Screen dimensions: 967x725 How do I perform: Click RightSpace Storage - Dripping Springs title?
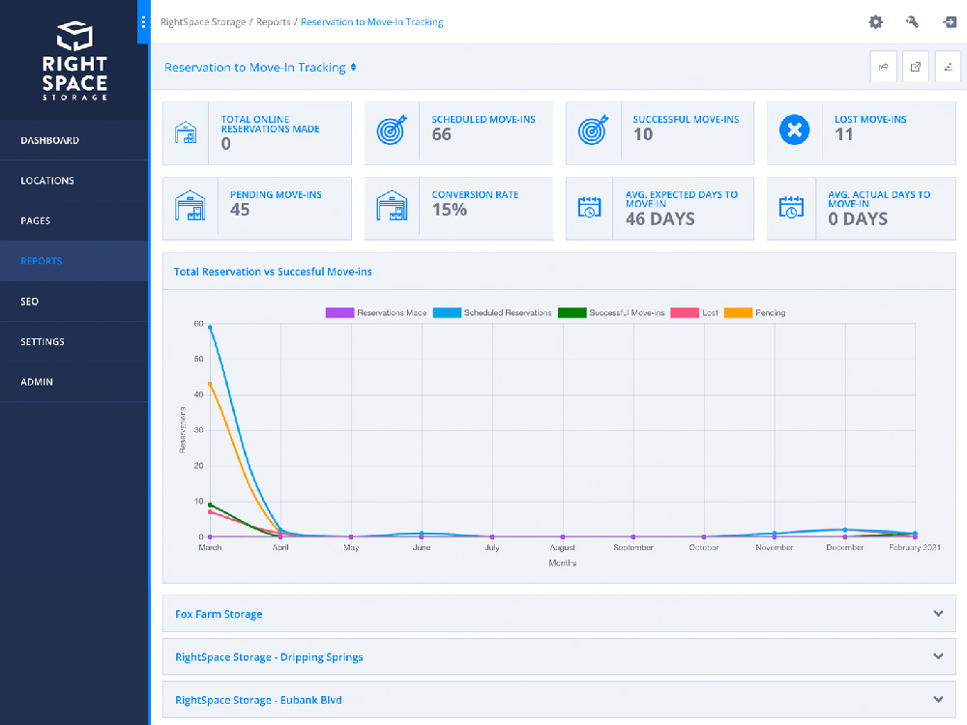coord(269,657)
